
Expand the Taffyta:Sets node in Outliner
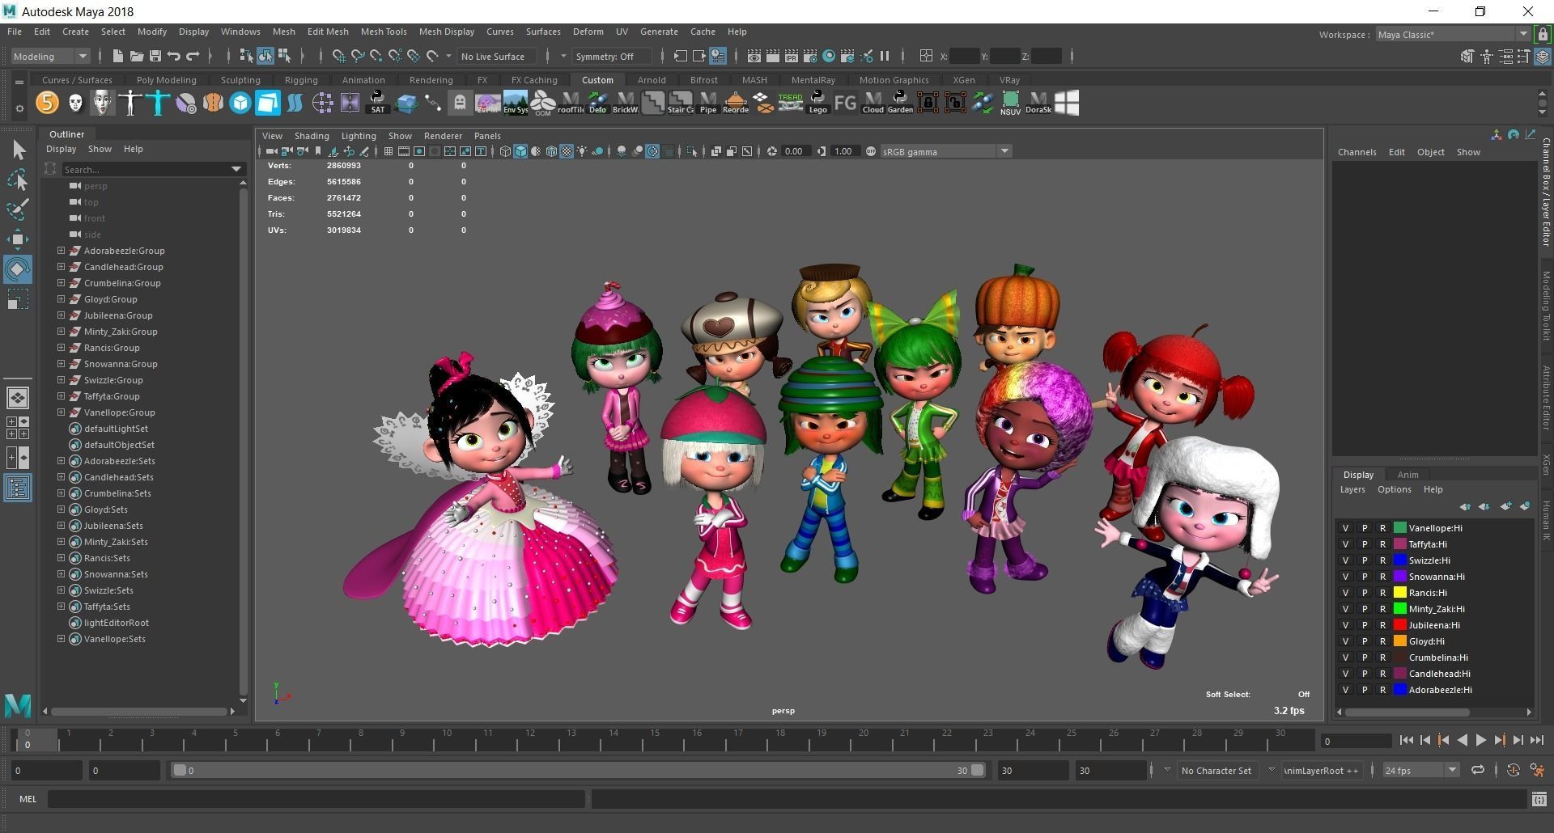61,607
